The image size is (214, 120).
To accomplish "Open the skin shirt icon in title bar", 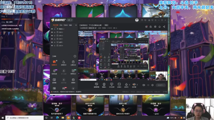I will 152,20.
